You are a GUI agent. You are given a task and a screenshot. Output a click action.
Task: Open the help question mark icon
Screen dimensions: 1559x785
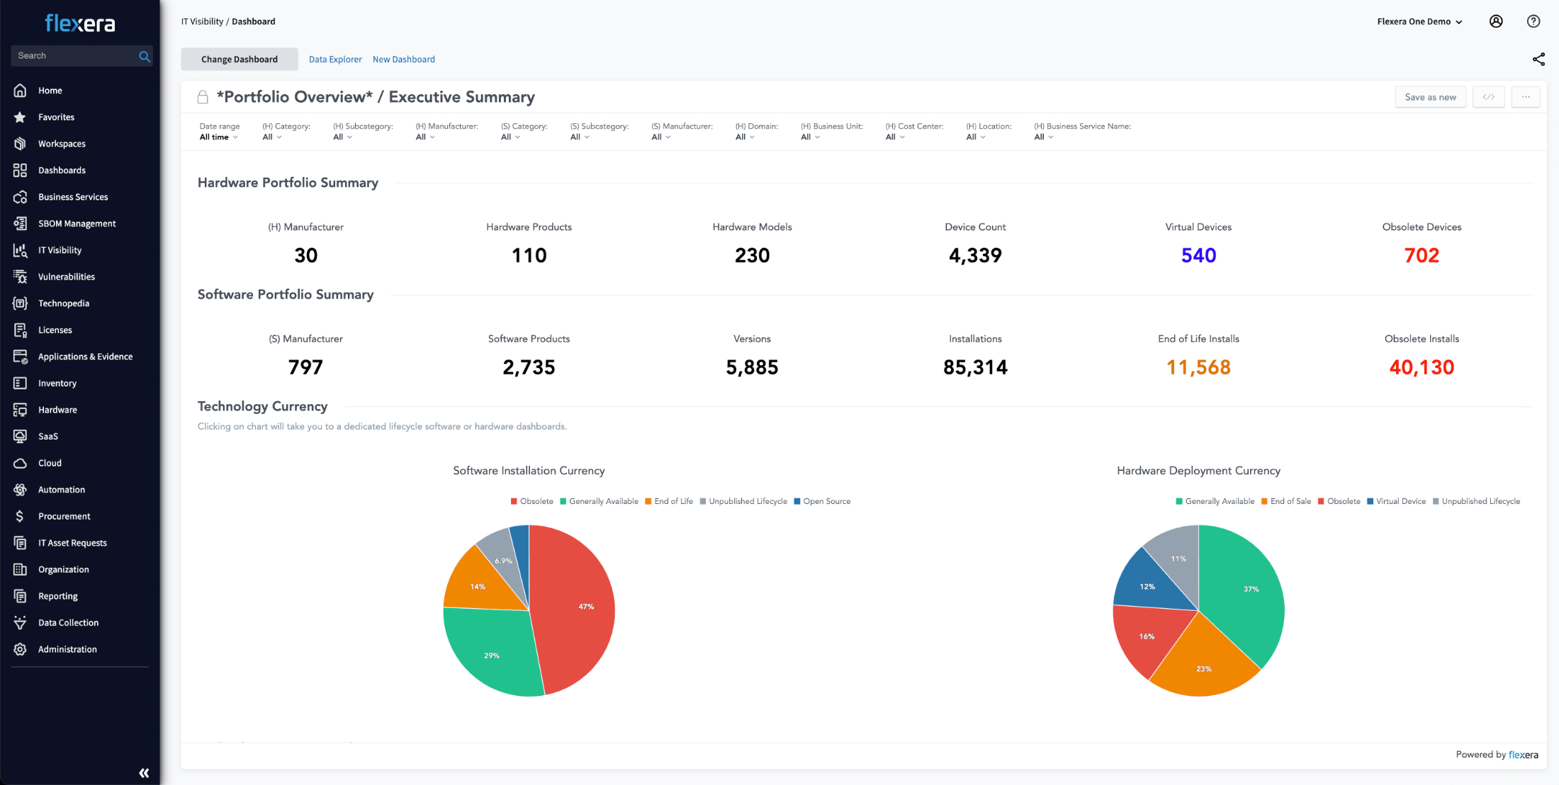click(1533, 21)
